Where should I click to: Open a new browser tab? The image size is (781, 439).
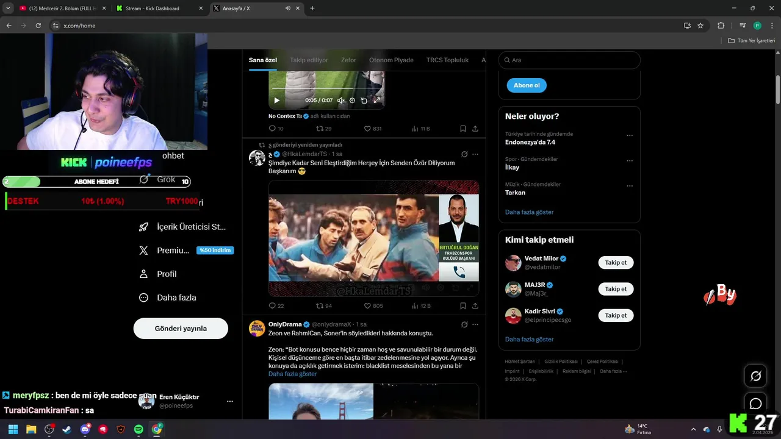pos(312,9)
